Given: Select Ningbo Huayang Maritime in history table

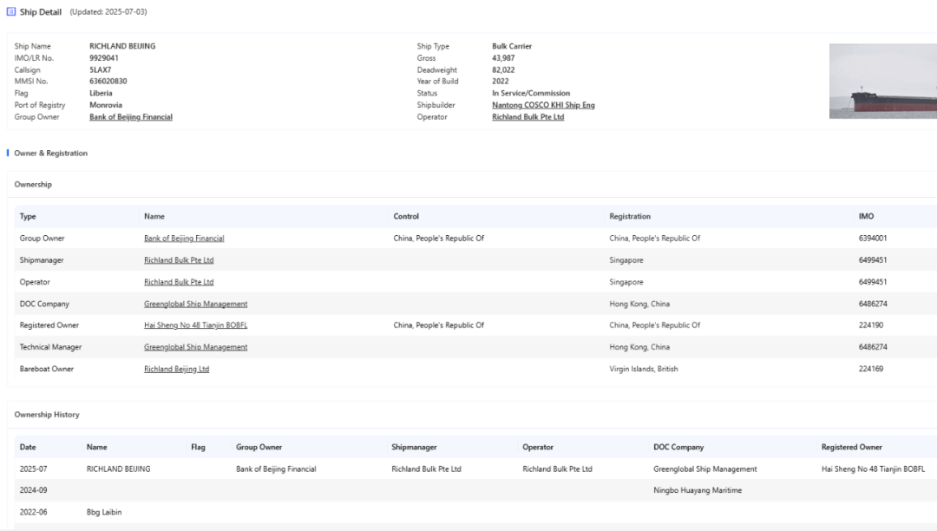Looking at the screenshot, I should point(698,490).
